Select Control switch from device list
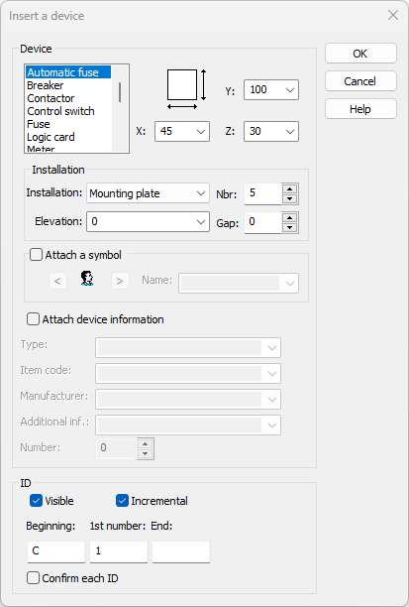The width and height of the screenshot is (409, 607). click(x=60, y=111)
